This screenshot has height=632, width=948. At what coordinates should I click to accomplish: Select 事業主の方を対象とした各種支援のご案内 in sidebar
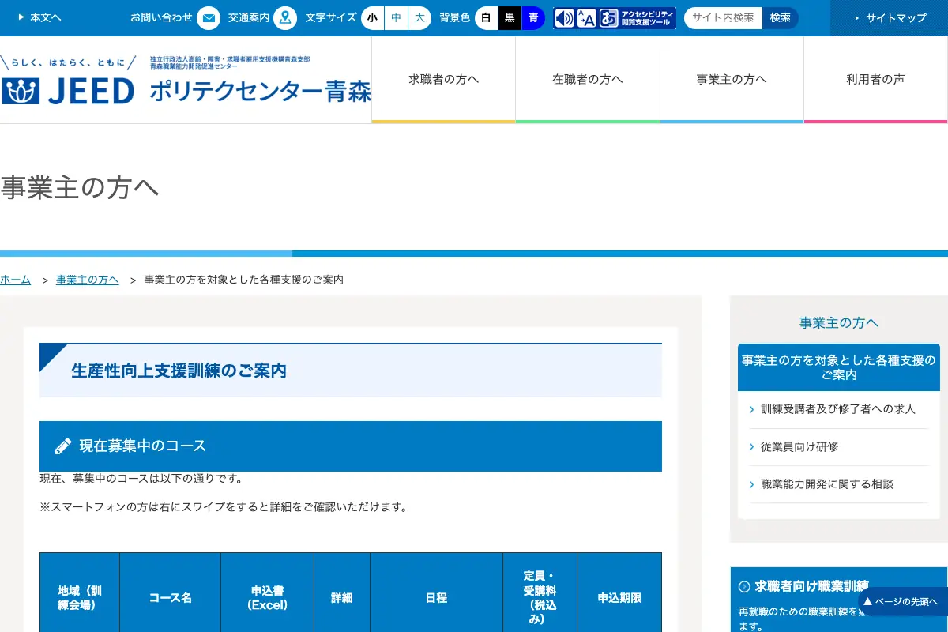pos(839,367)
